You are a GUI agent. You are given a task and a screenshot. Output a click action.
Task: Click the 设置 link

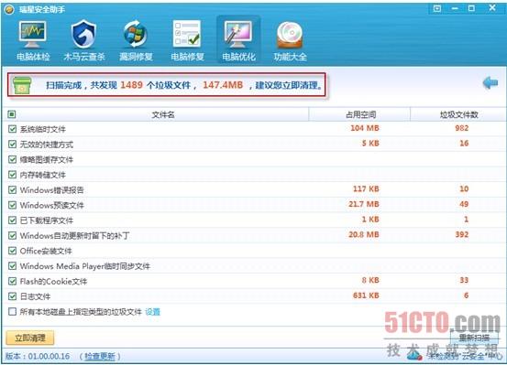(x=152, y=312)
